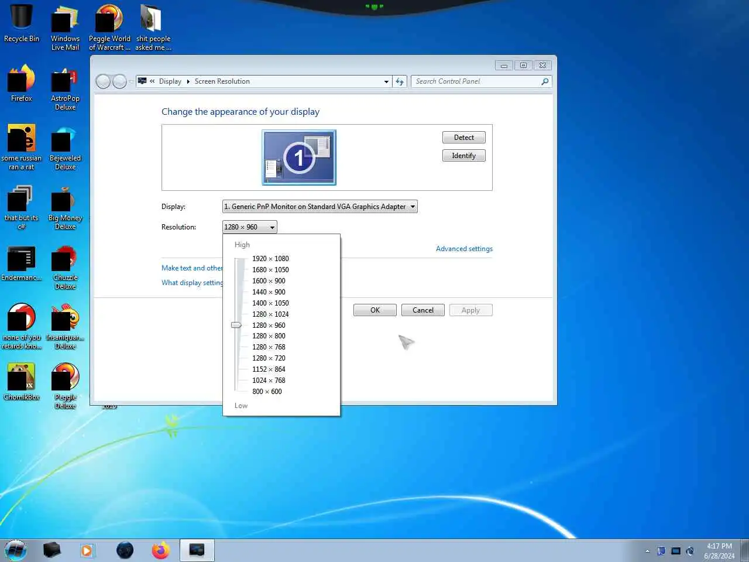Viewport: 749px width, 562px height.
Task: Select the Firefox desktop shortcut
Action: pos(21,84)
